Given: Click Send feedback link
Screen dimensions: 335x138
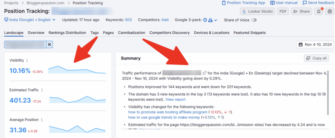Looking at the screenshot, I should point(318,3).
